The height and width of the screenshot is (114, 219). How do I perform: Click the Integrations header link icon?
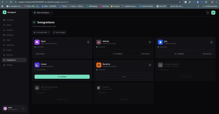point(34,22)
